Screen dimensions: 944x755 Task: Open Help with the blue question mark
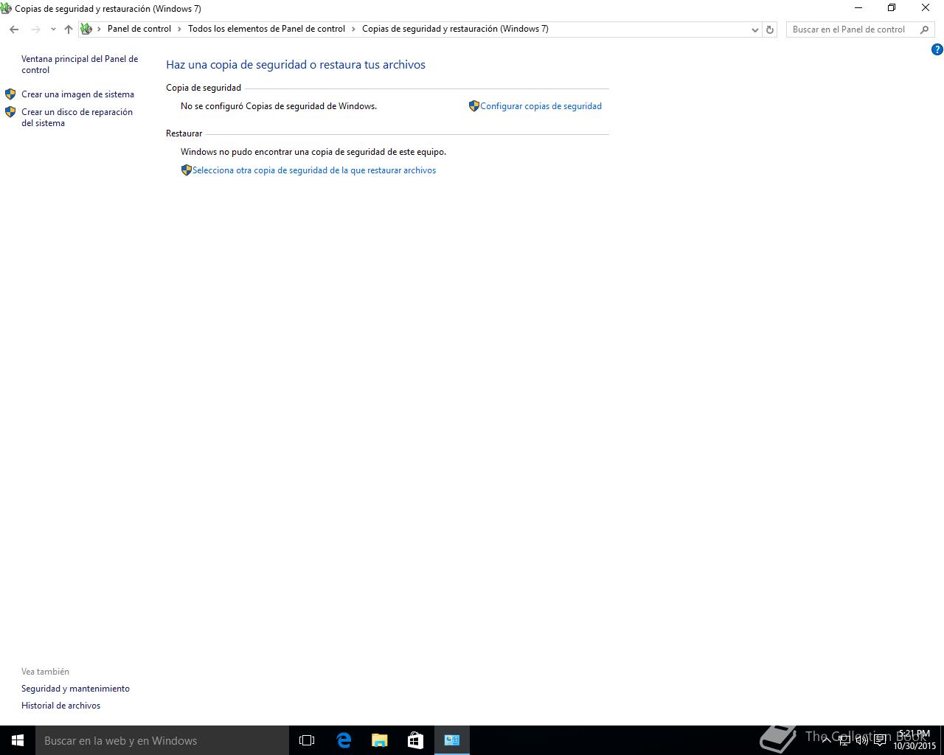(x=937, y=49)
